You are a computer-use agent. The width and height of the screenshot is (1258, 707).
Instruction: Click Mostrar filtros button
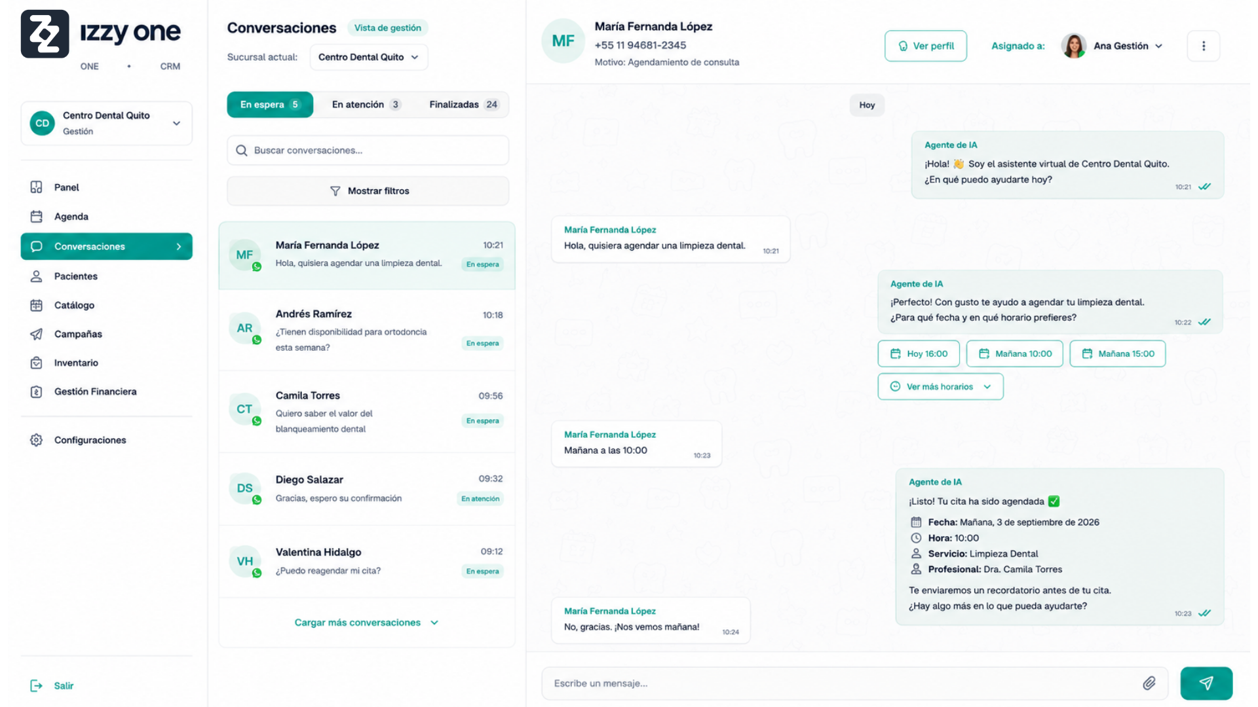click(x=368, y=190)
